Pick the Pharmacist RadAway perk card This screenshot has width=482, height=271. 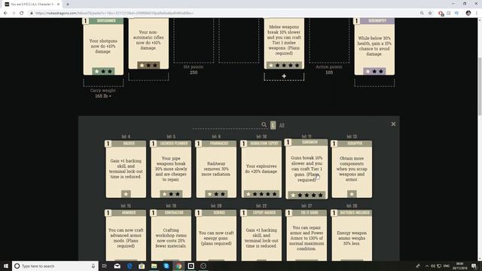pyautogui.click(x=216, y=169)
